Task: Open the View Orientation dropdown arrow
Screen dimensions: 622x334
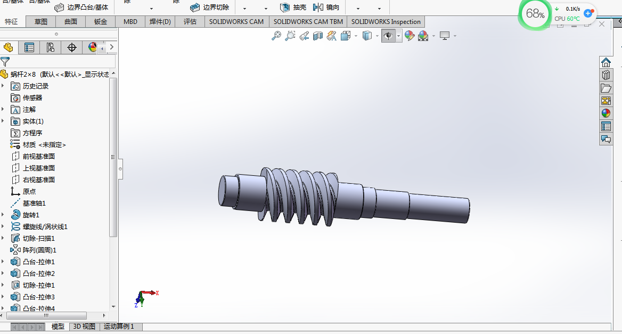Action: coord(356,36)
